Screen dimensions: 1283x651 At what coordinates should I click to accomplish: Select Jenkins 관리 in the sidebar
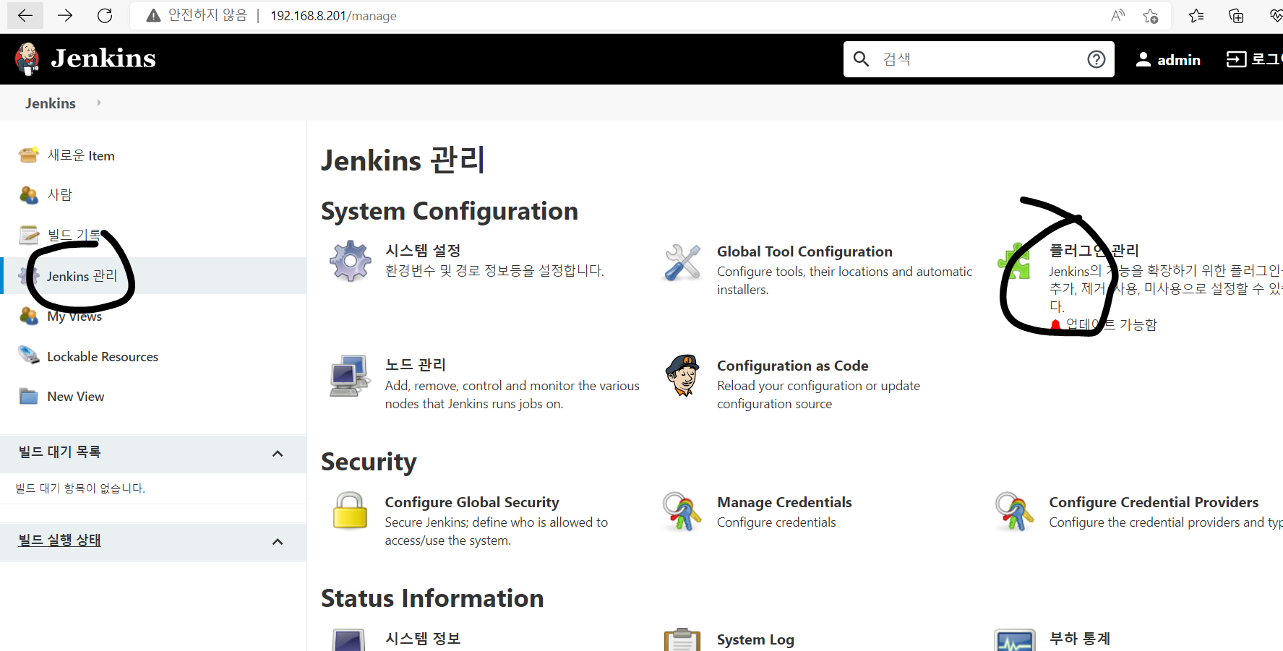pyautogui.click(x=82, y=276)
